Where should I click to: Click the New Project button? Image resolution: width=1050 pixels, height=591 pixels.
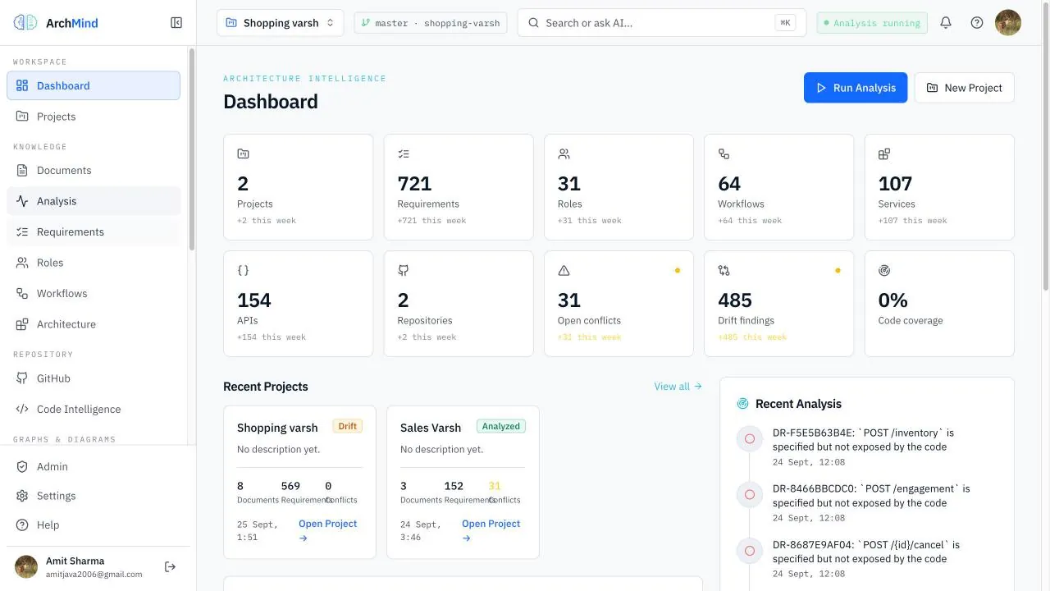point(965,88)
